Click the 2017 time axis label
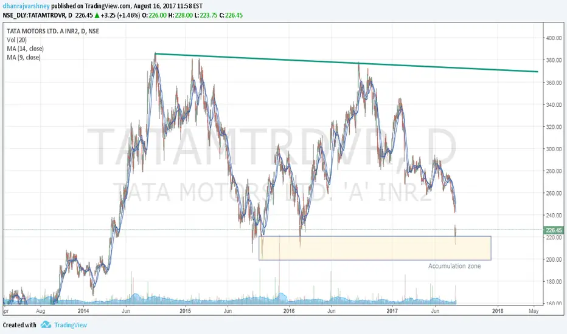The height and width of the screenshot is (334, 567). (392, 310)
